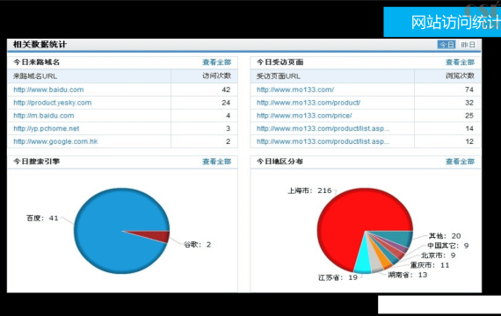Switch to the 今日 tab
The width and height of the screenshot is (501, 316).
[447, 45]
